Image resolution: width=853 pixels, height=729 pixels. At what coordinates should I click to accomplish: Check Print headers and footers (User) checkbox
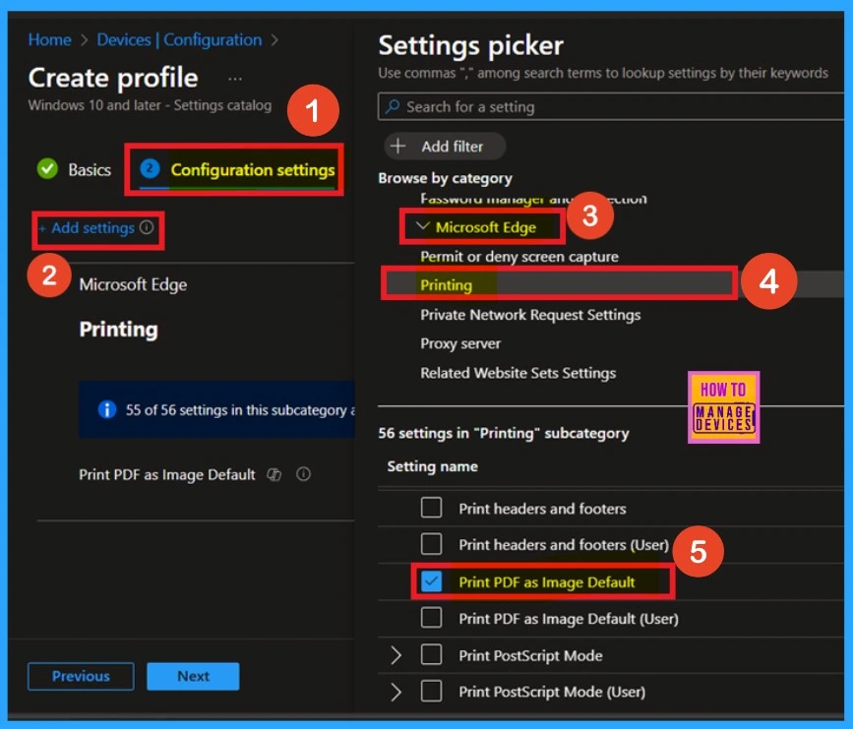coord(431,544)
